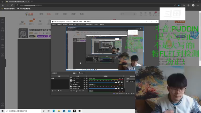
Task: Click the Douyu logo
Action: (x=29, y=14)
